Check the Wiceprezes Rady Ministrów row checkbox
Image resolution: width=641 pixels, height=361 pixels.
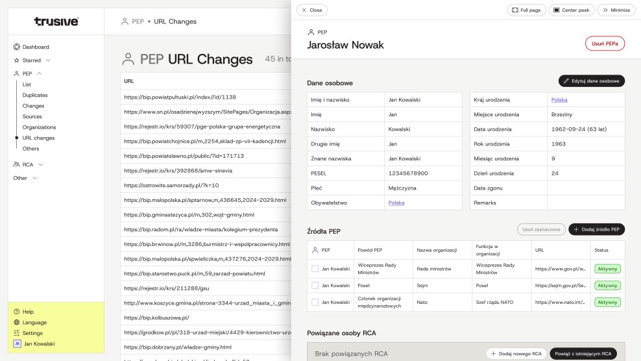[315, 268]
